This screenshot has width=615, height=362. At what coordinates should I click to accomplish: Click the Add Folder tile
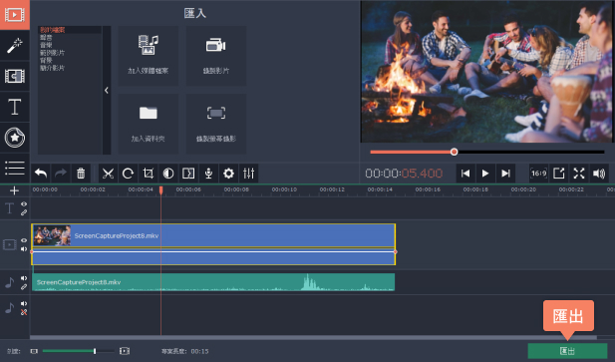pyautogui.click(x=149, y=124)
